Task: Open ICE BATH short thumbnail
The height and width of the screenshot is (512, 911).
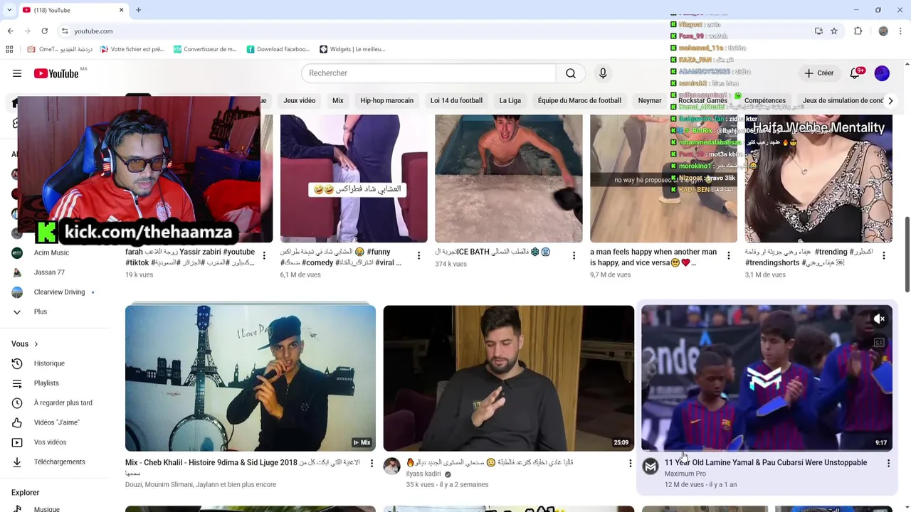Action: (x=509, y=178)
